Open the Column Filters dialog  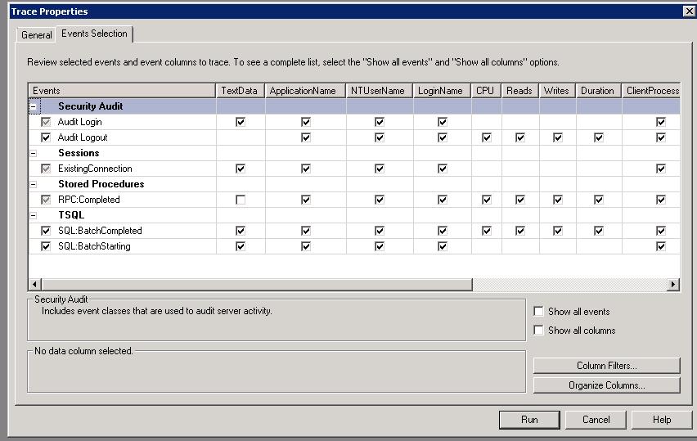pyautogui.click(x=607, y=366)
